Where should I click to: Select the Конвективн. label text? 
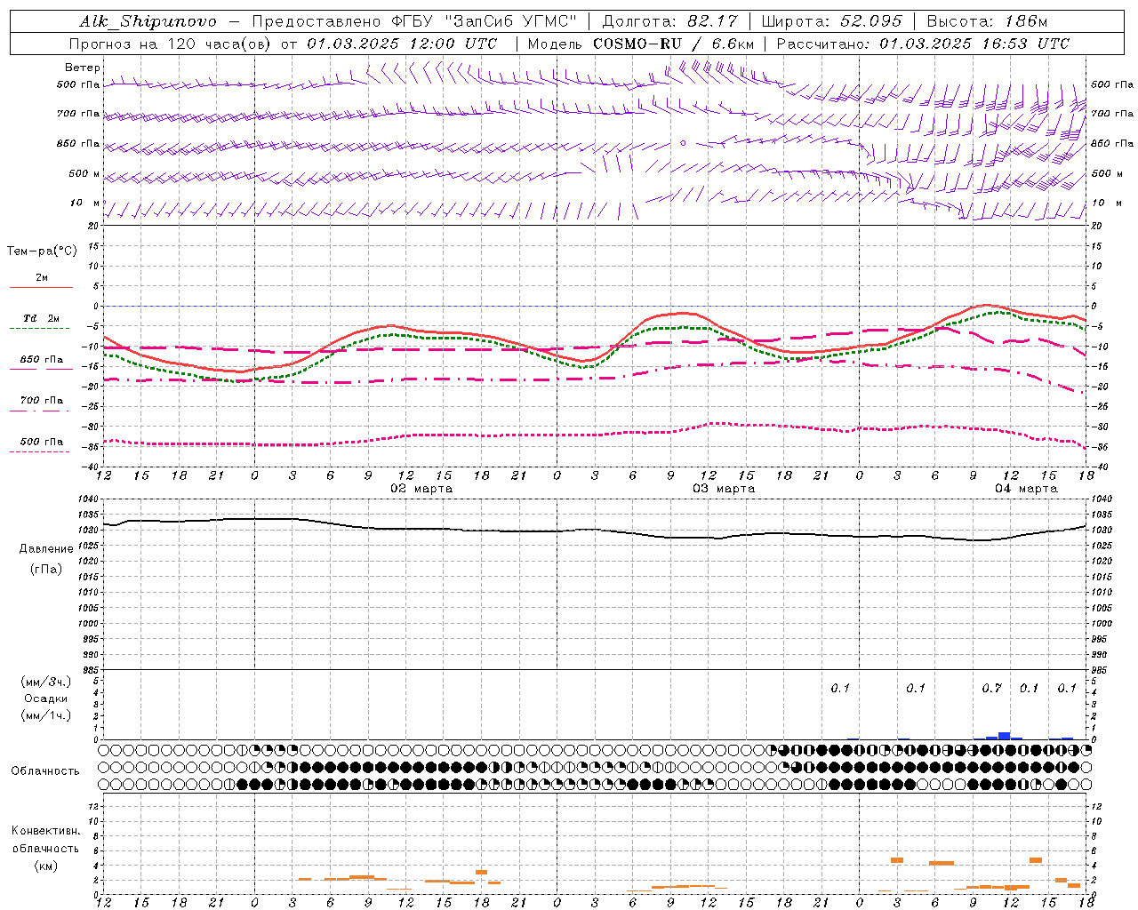(x=45, y=831)
